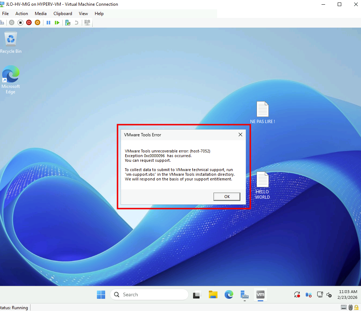Screen dimensions: 361x311
Task: Close the VMware Tools Error dialog
Action: [240, 135]
